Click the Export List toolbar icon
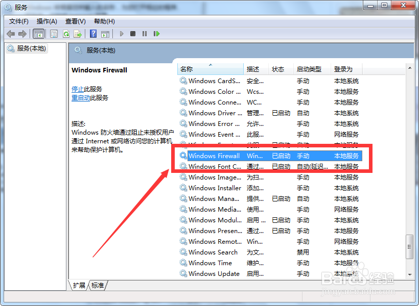The height and width of the screenshot is (306, 419). tap(78, 34)
